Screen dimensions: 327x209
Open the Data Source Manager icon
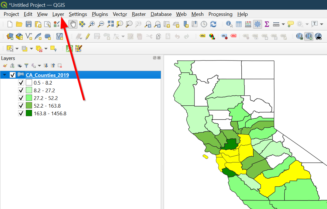10,36
